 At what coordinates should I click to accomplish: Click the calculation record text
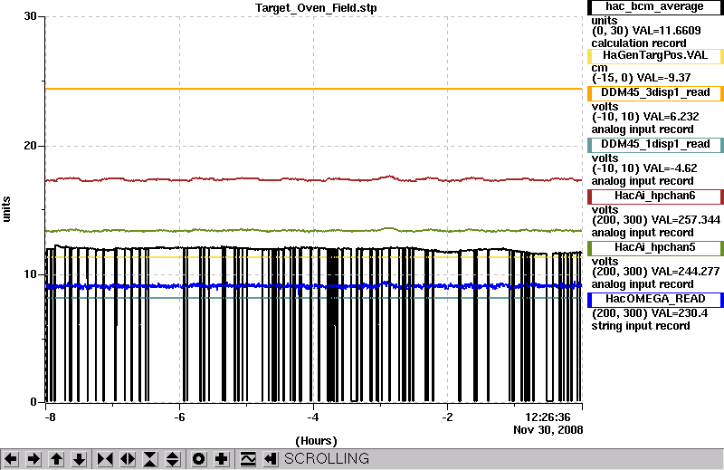point(639,43)
